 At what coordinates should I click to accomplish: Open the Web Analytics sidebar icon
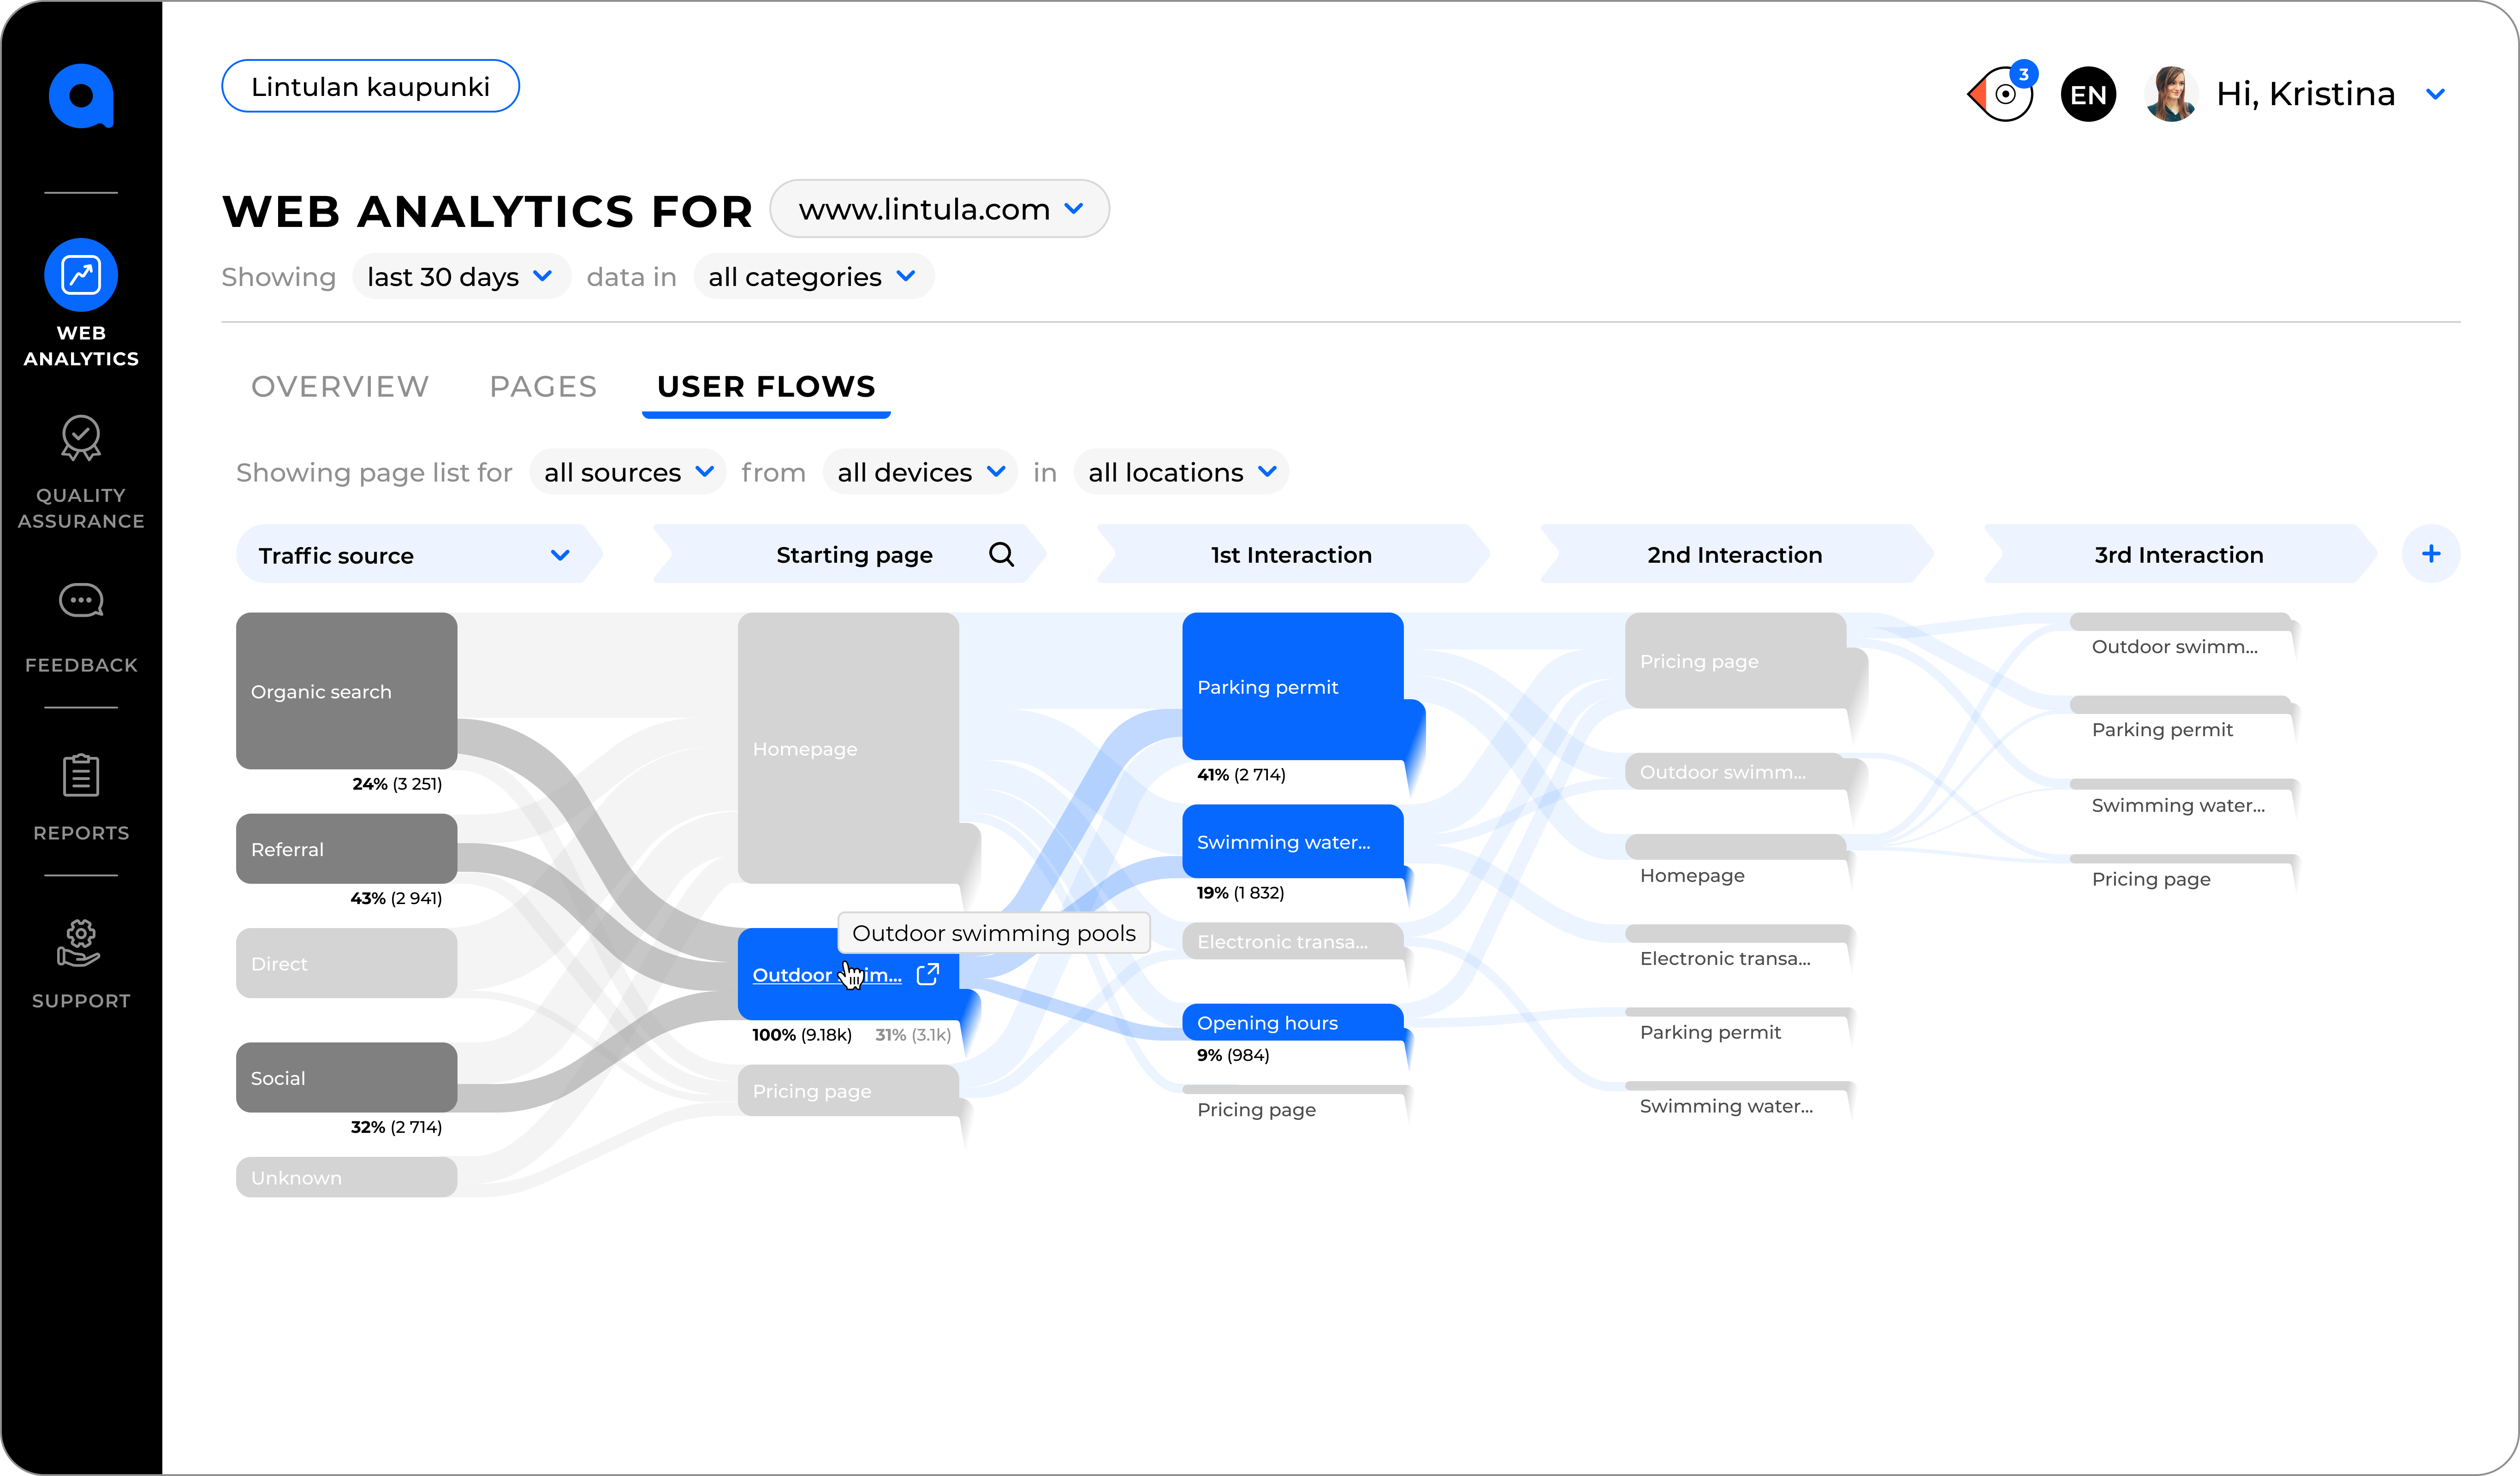(x=81, y=275)
